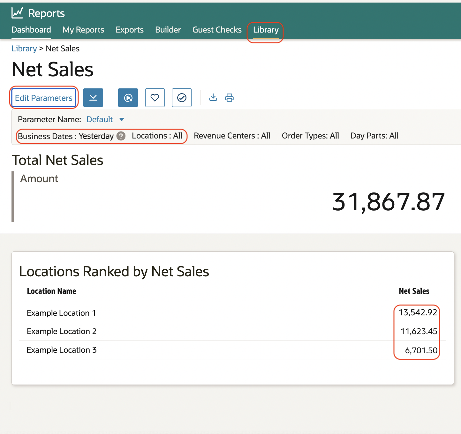Download the Net Sales report
461x434 pixels.
click(213, 98)
